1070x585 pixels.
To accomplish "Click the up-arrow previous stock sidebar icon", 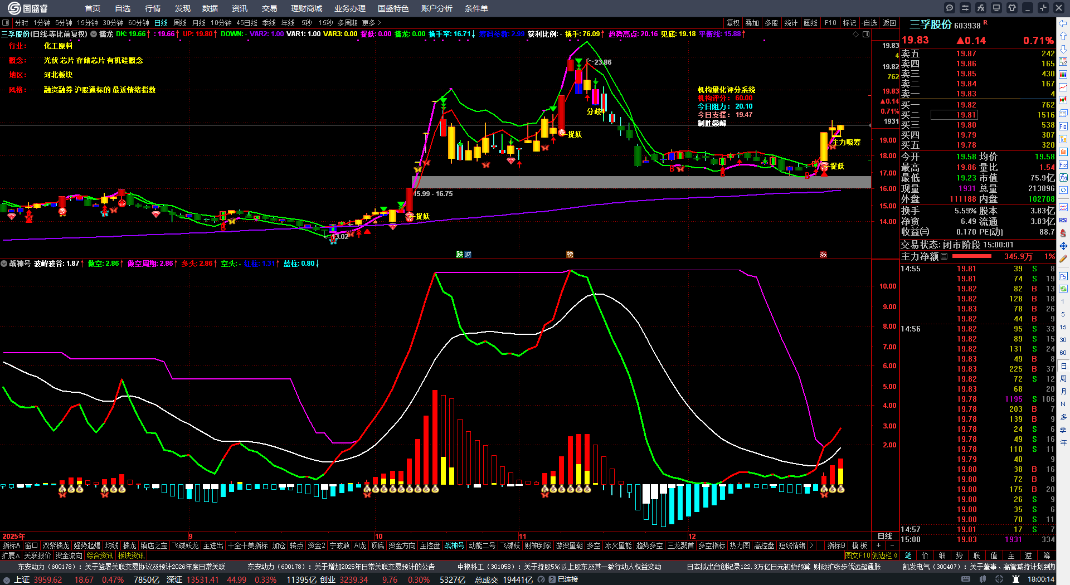I will tap(1063, 36).
